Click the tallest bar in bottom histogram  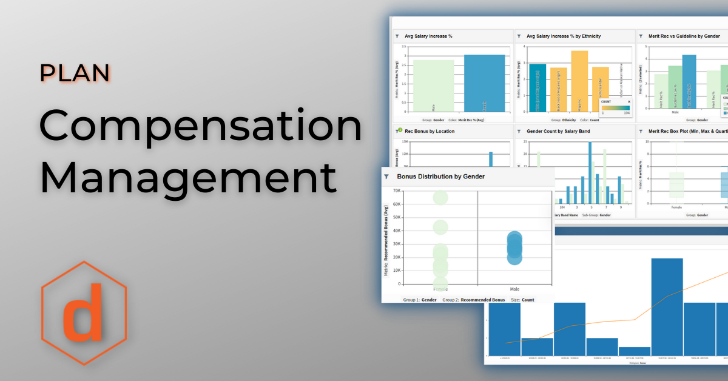pyautogui.click(x=667, y=306)
